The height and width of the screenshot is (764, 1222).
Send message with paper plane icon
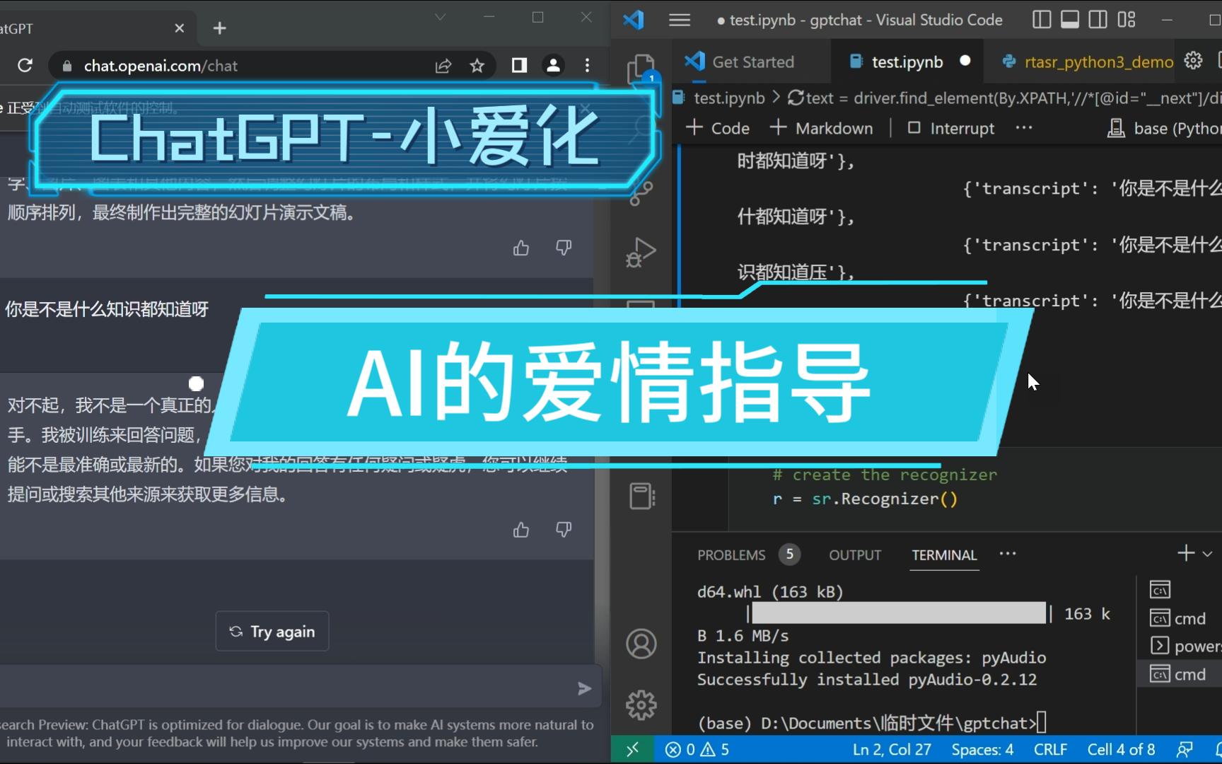click(x=584, y=688)
